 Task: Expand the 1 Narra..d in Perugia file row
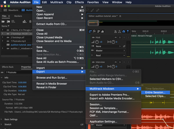pos(2,30)
